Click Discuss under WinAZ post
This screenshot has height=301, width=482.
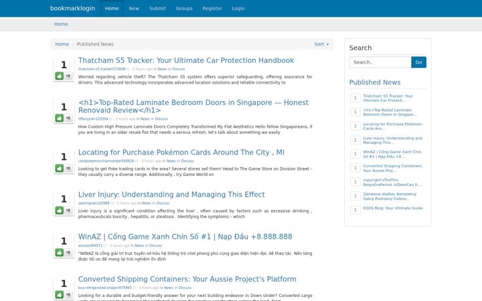(155, 245)
